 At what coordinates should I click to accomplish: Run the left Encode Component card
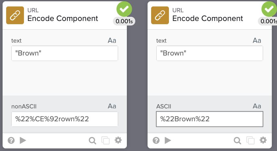point(23,140)
